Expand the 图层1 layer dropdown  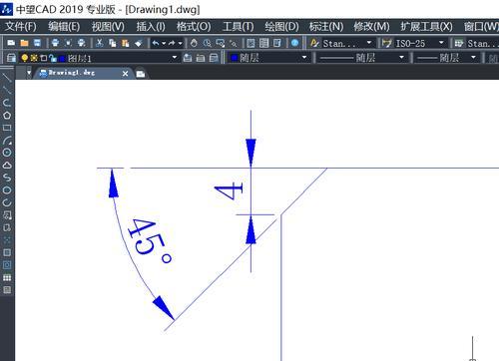(175, 58)
